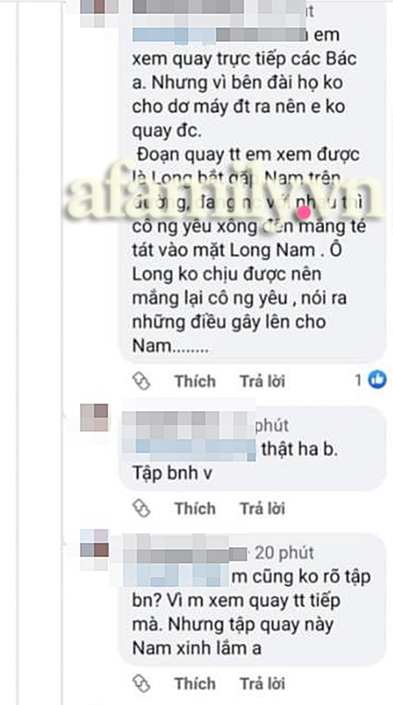Open the reaction count "1" on the first comment
393x705 pixels.
tap(358, 381)
